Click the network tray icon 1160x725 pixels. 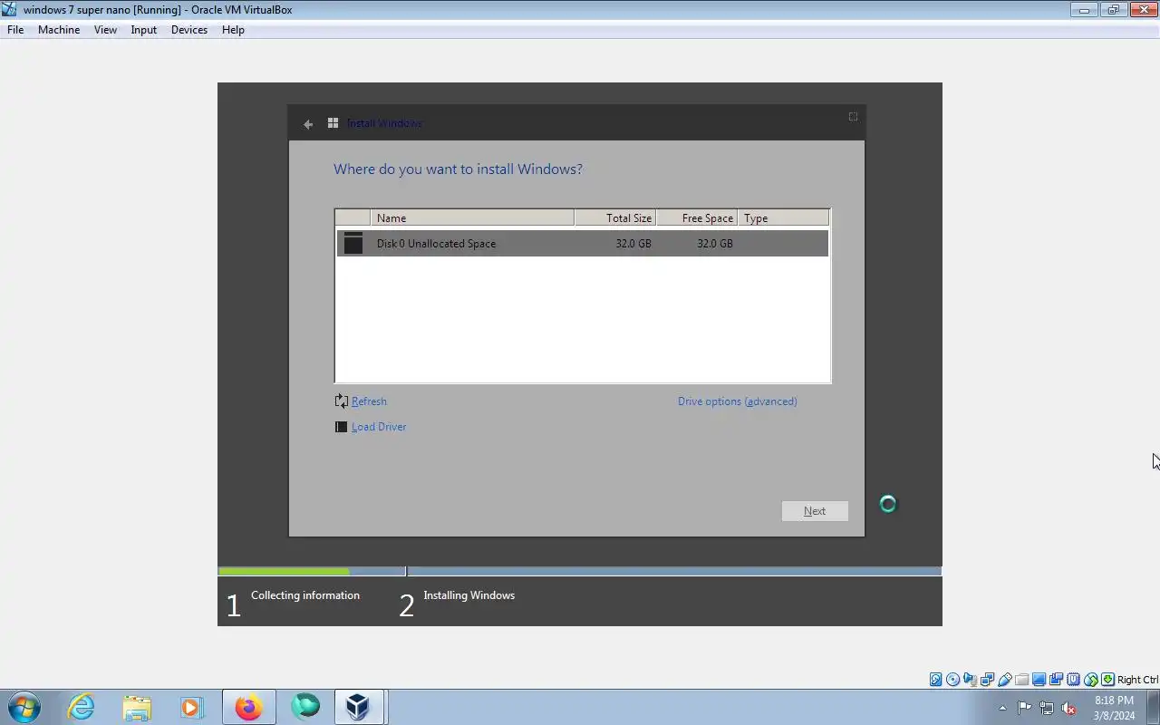pyautogui.click(x=1047, y=708)
